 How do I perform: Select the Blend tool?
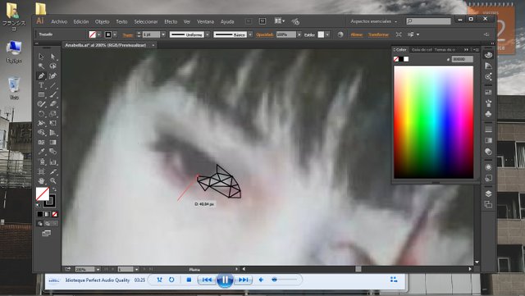click(x=52, y=152)
